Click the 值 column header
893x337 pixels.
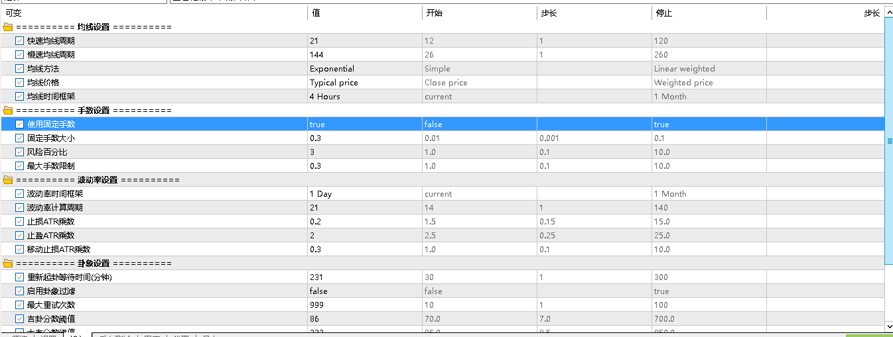tap(364, 13)
